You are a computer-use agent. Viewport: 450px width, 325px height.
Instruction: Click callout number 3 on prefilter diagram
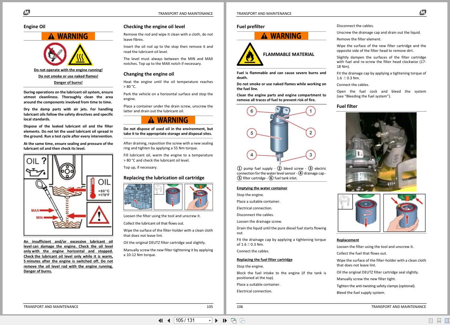(x=311, y=155)
